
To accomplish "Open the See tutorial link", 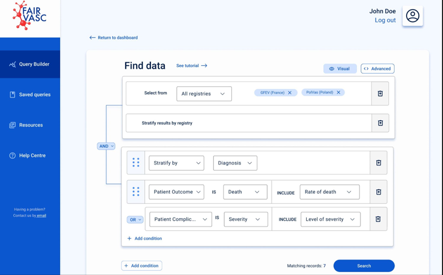I will 191,66.
